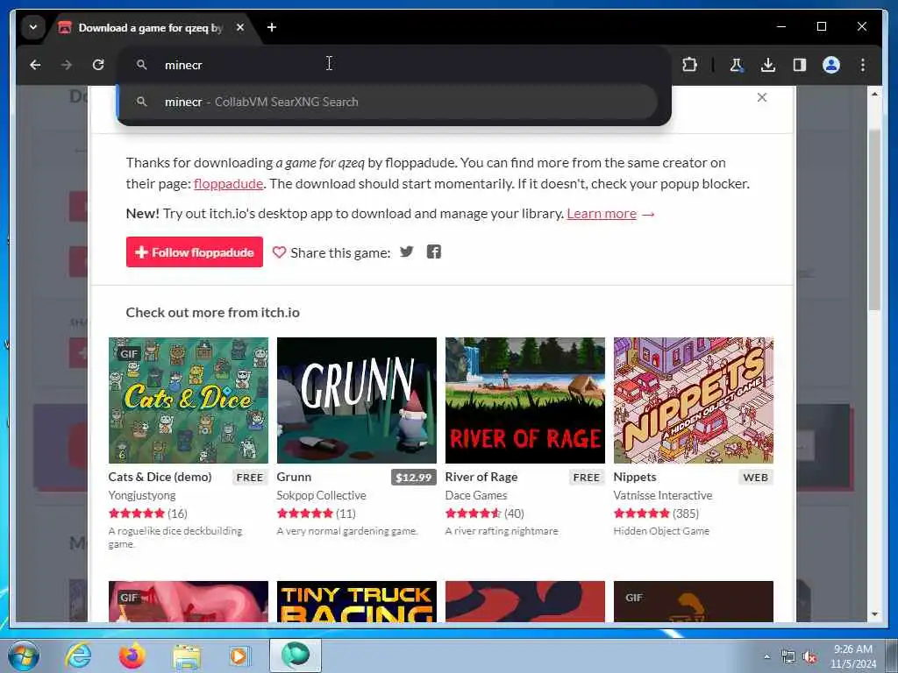Dismiss the download popup with the X

762,97
